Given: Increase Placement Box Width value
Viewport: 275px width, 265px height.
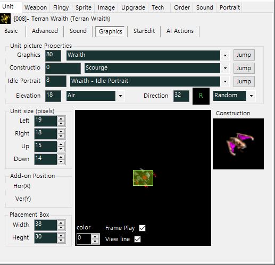Looking at the screenshot, I should click(61, 223).
